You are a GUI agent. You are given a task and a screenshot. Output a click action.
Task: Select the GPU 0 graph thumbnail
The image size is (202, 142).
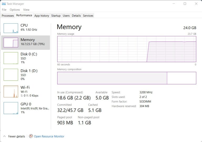(11, 108)
